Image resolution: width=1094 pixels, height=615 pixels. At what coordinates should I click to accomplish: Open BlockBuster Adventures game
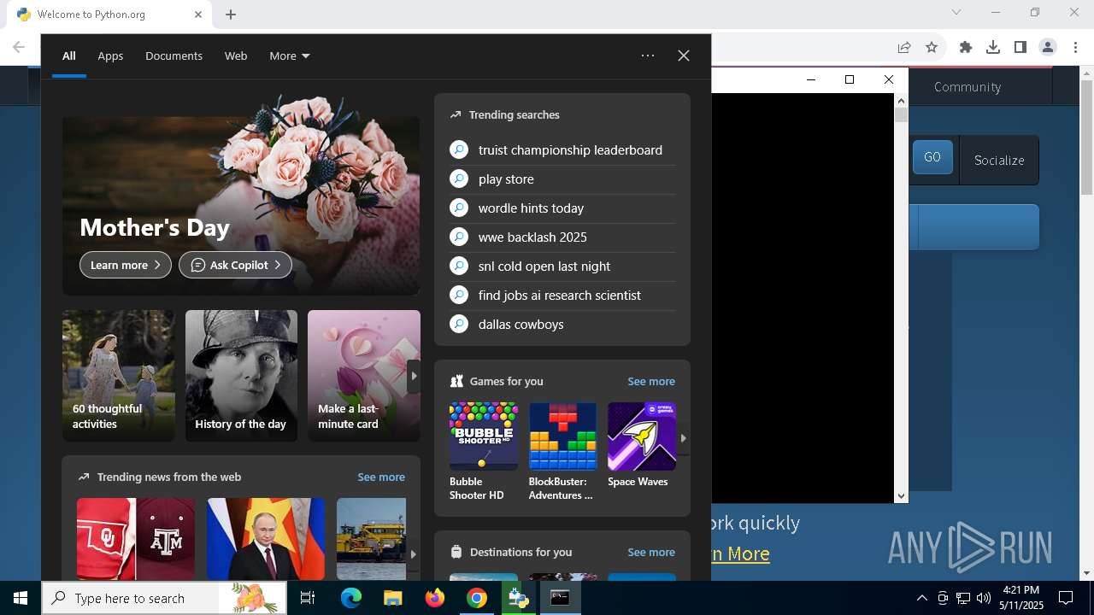(562, 452)
